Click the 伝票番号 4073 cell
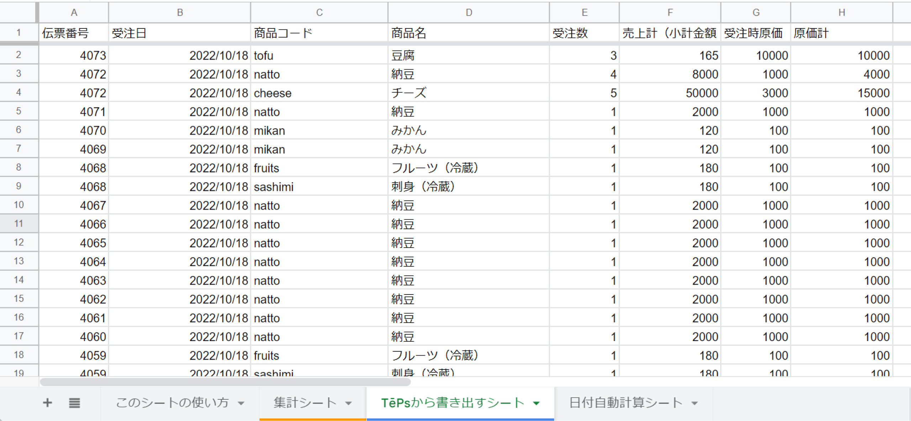 (x=74, y=55)
